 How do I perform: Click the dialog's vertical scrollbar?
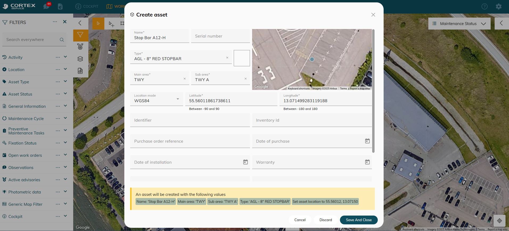point(373,91)
